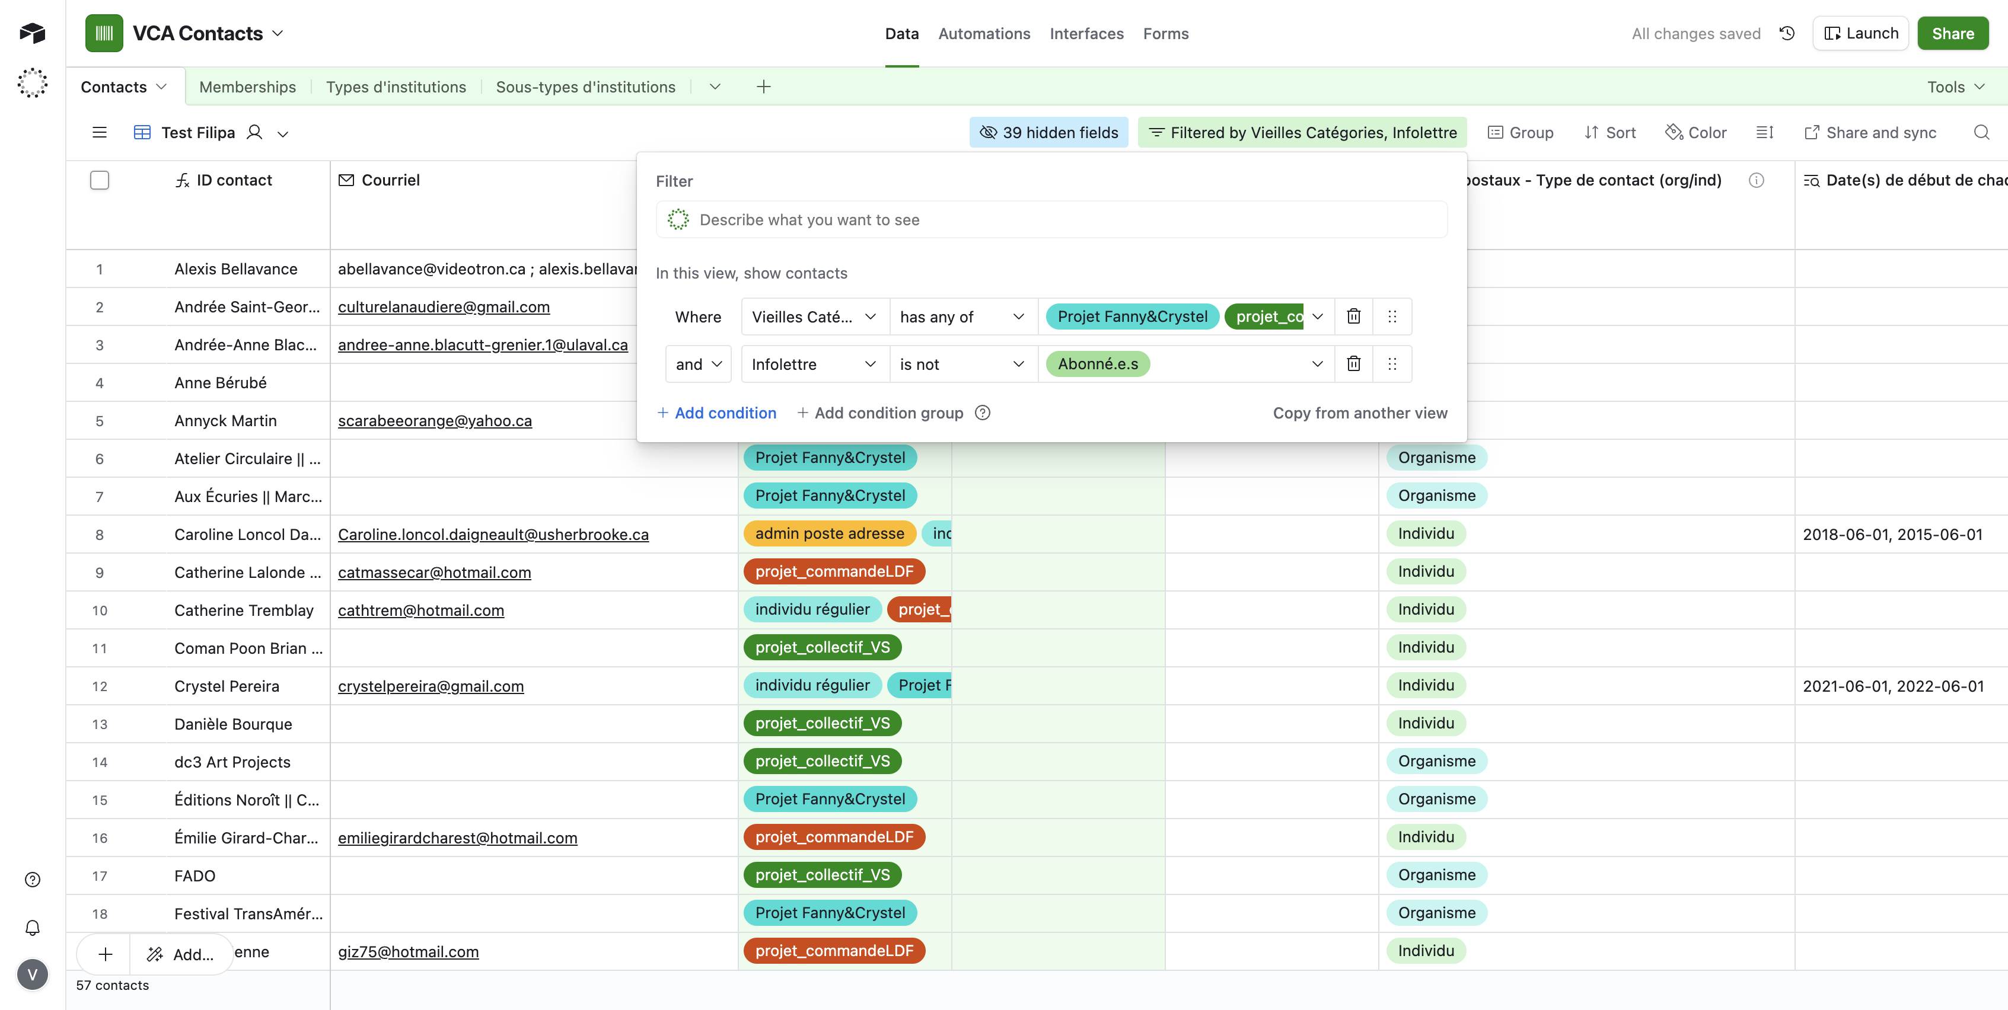Click the help question mark icon
2008x1010 pixels.
33,880
